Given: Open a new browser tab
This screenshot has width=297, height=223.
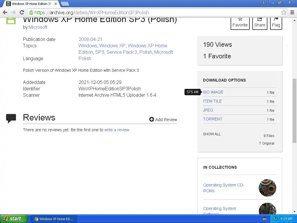Looking at the screenshot, I should pyautogui.click(x=65, y=4).
